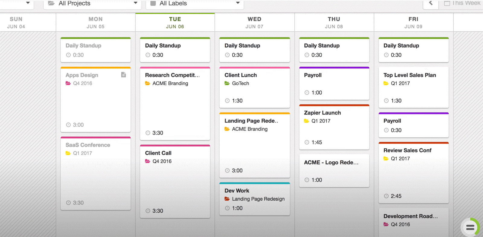Select the FRI JUN 09 column header
The height and width of the screenshot is (237, 483).
point(413,23)
